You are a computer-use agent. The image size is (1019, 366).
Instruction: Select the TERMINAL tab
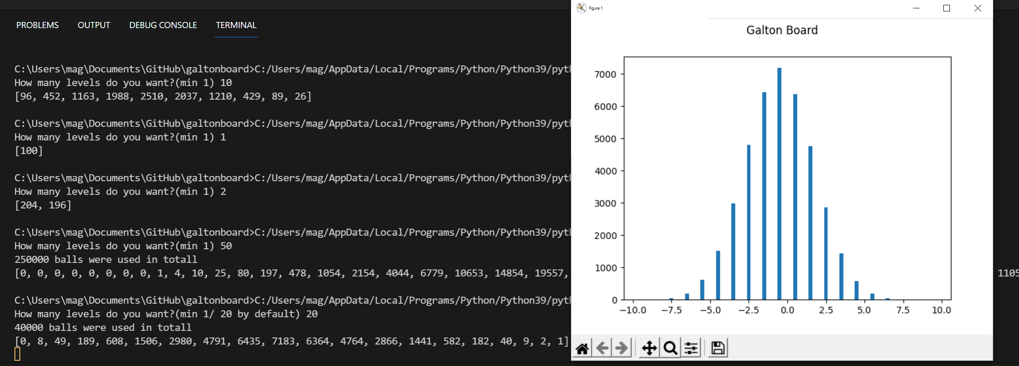click(236, 25)
